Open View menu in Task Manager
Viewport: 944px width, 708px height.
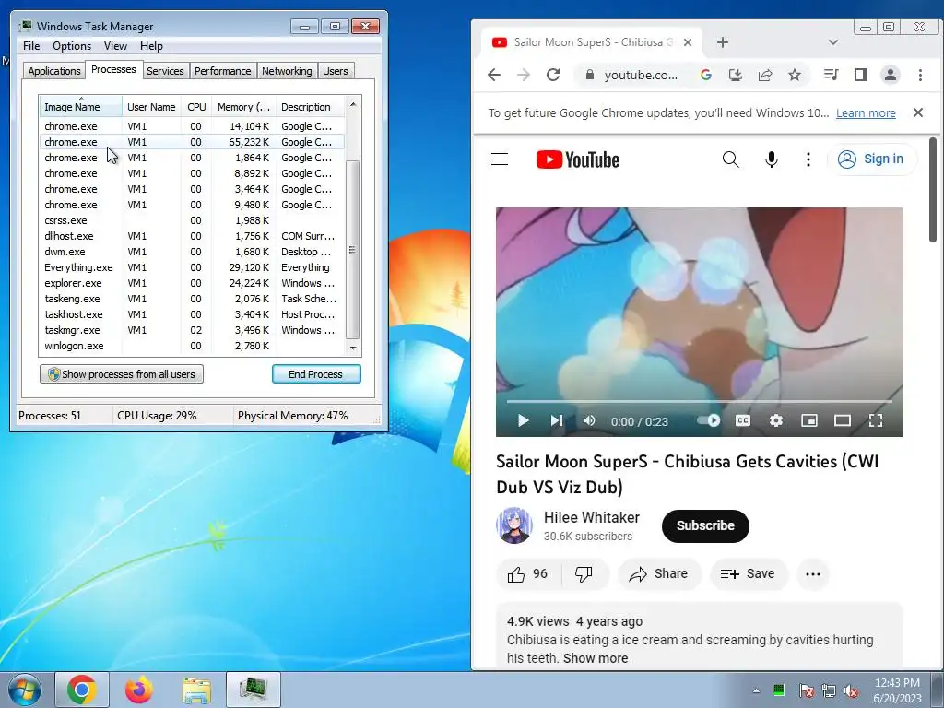115,46
